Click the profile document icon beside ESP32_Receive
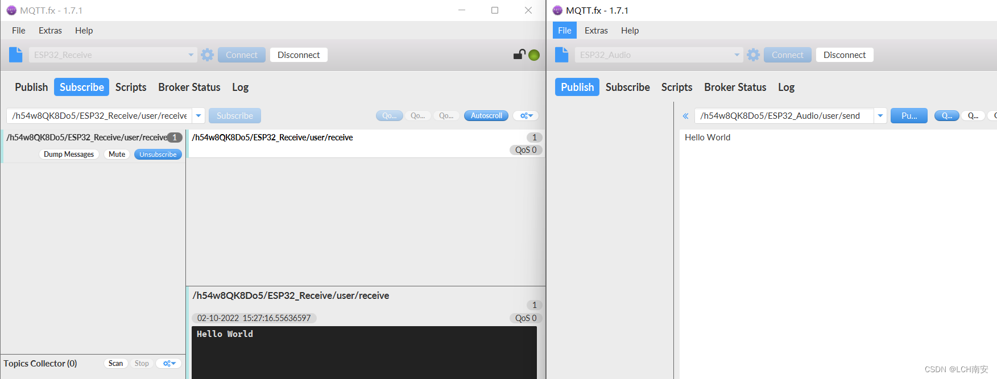This screenshot has width=997, height=379. point(16,55)
